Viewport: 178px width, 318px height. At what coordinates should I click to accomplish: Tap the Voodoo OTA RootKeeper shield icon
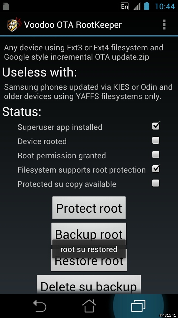click(14, 25)
